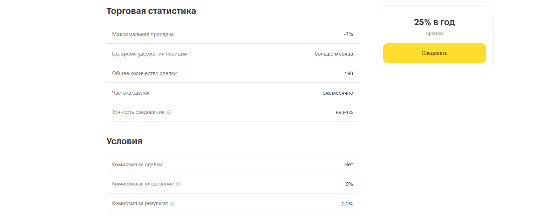Viewport: 543px width, 219px height.
Task: Open the help icon next to Точность следования
Action: tap(169, 112)
